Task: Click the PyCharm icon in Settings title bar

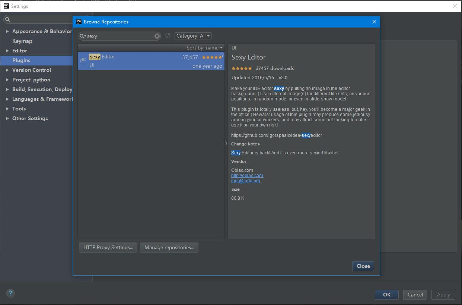Action: point(6,6)
